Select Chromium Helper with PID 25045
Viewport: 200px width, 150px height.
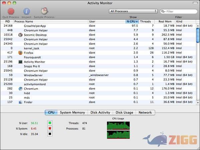[x=98, y=71]
